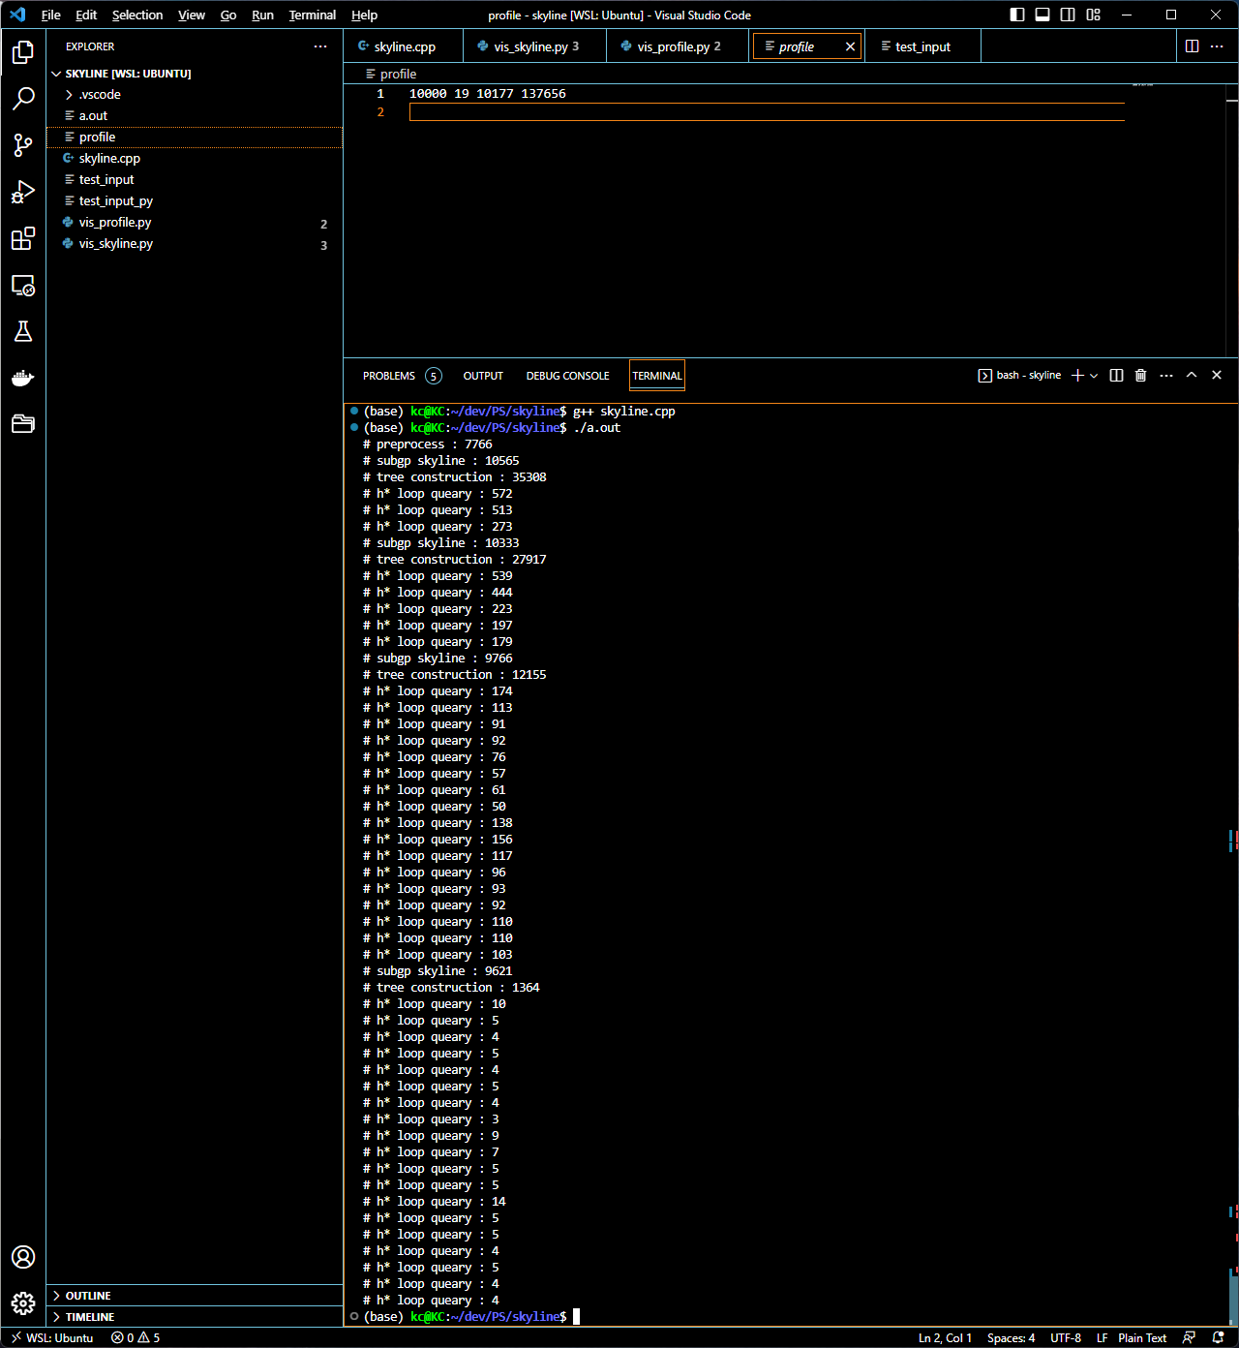Switch to the vis_profile.py tab

[678, 46]
